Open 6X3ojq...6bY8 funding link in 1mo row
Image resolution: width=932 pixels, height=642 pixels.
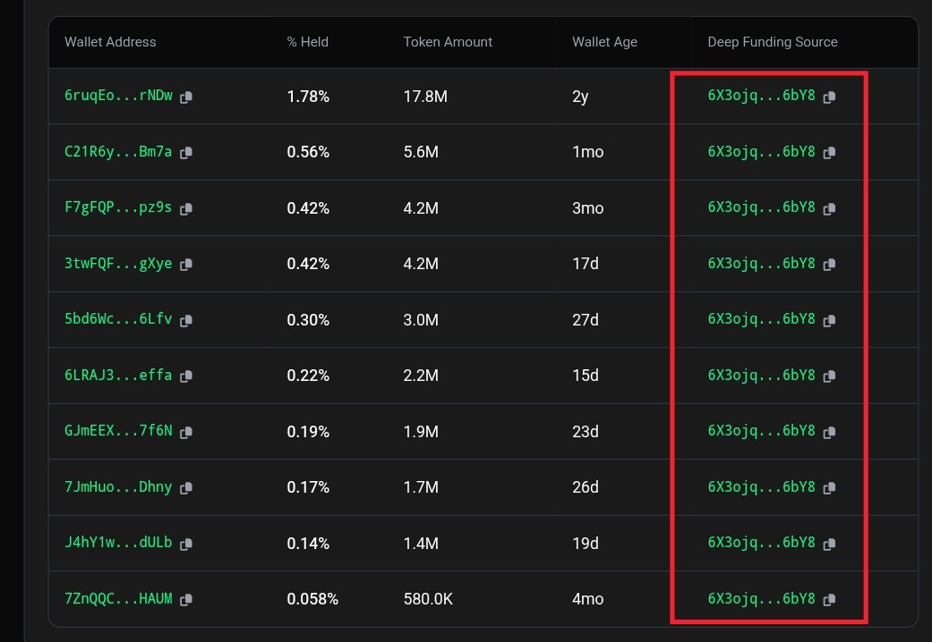click(761, 151)
